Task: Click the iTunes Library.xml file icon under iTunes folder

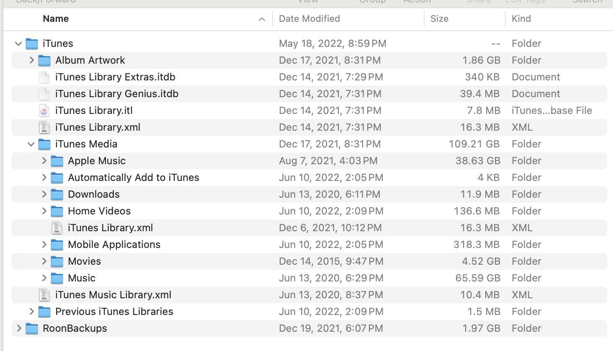Action: pyautogui.click(x=44, y=127)
